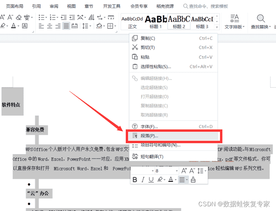The height and width of the screenshot is (211, 276).
Task: Open 段落(P)... from the context menu
Action: pyautogui.click(x=173, y=136)
